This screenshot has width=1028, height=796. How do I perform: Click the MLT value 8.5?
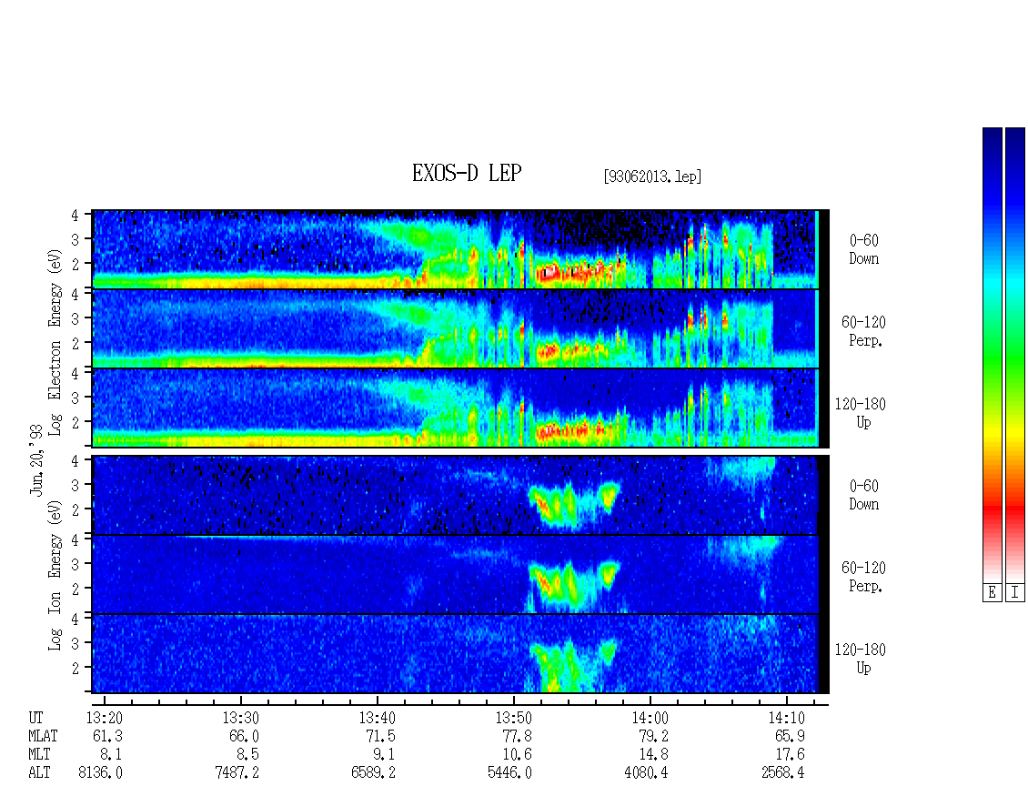[x=247, y=755]
